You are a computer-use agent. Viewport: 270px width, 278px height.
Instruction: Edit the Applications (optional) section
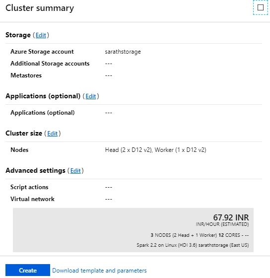[x=91, y=96]
